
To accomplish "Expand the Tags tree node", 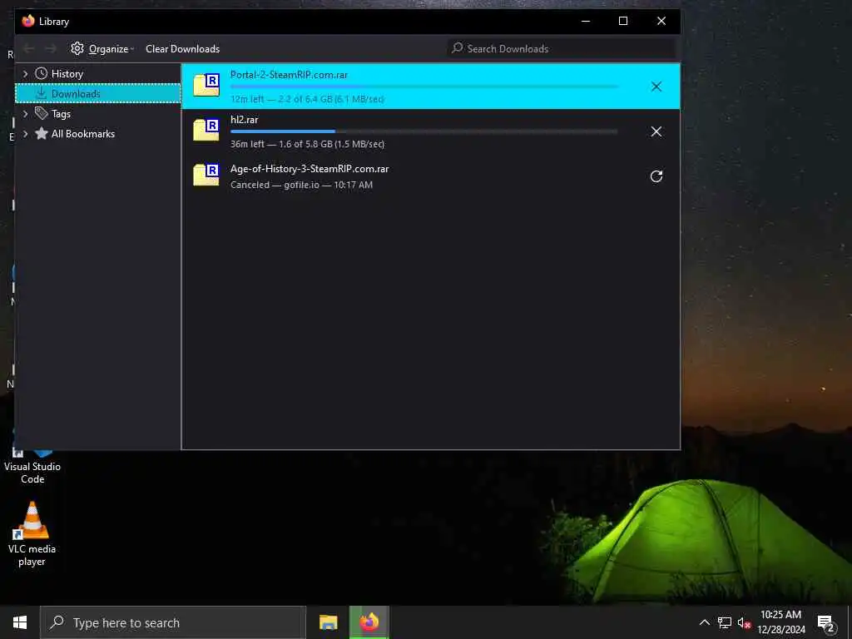I will coord(25,113).
